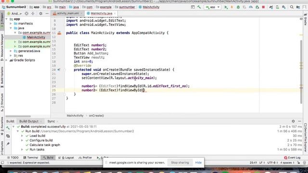Open the TODO tool window tab
Viewport: 308px width, 173px height.
coord(13,158)
